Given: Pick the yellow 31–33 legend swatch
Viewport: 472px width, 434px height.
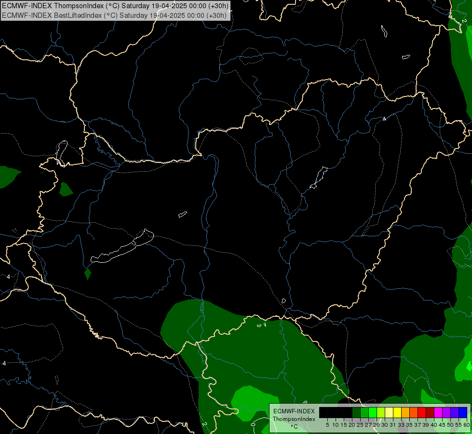Looking at the screenshot, I should (397, 412).
